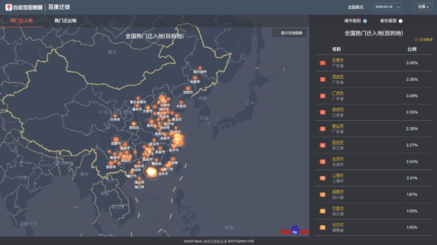
Task: Open the 全国路况 menu item
Action: 355,7
